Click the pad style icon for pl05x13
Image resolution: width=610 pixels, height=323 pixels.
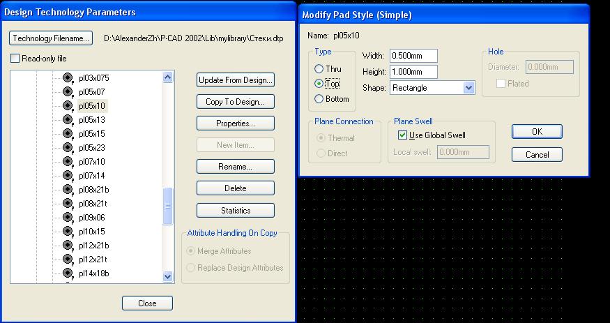click(x=68, y=120)
